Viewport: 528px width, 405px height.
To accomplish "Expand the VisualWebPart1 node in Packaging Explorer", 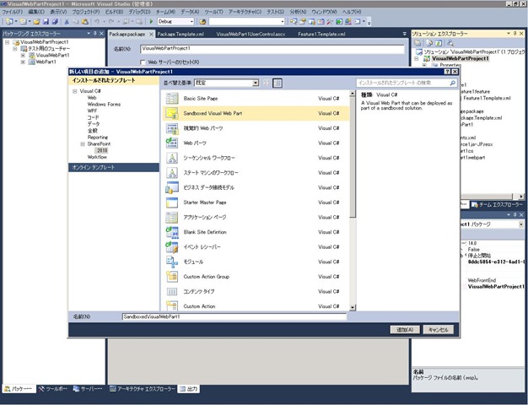I will click(x=23, y=55).
